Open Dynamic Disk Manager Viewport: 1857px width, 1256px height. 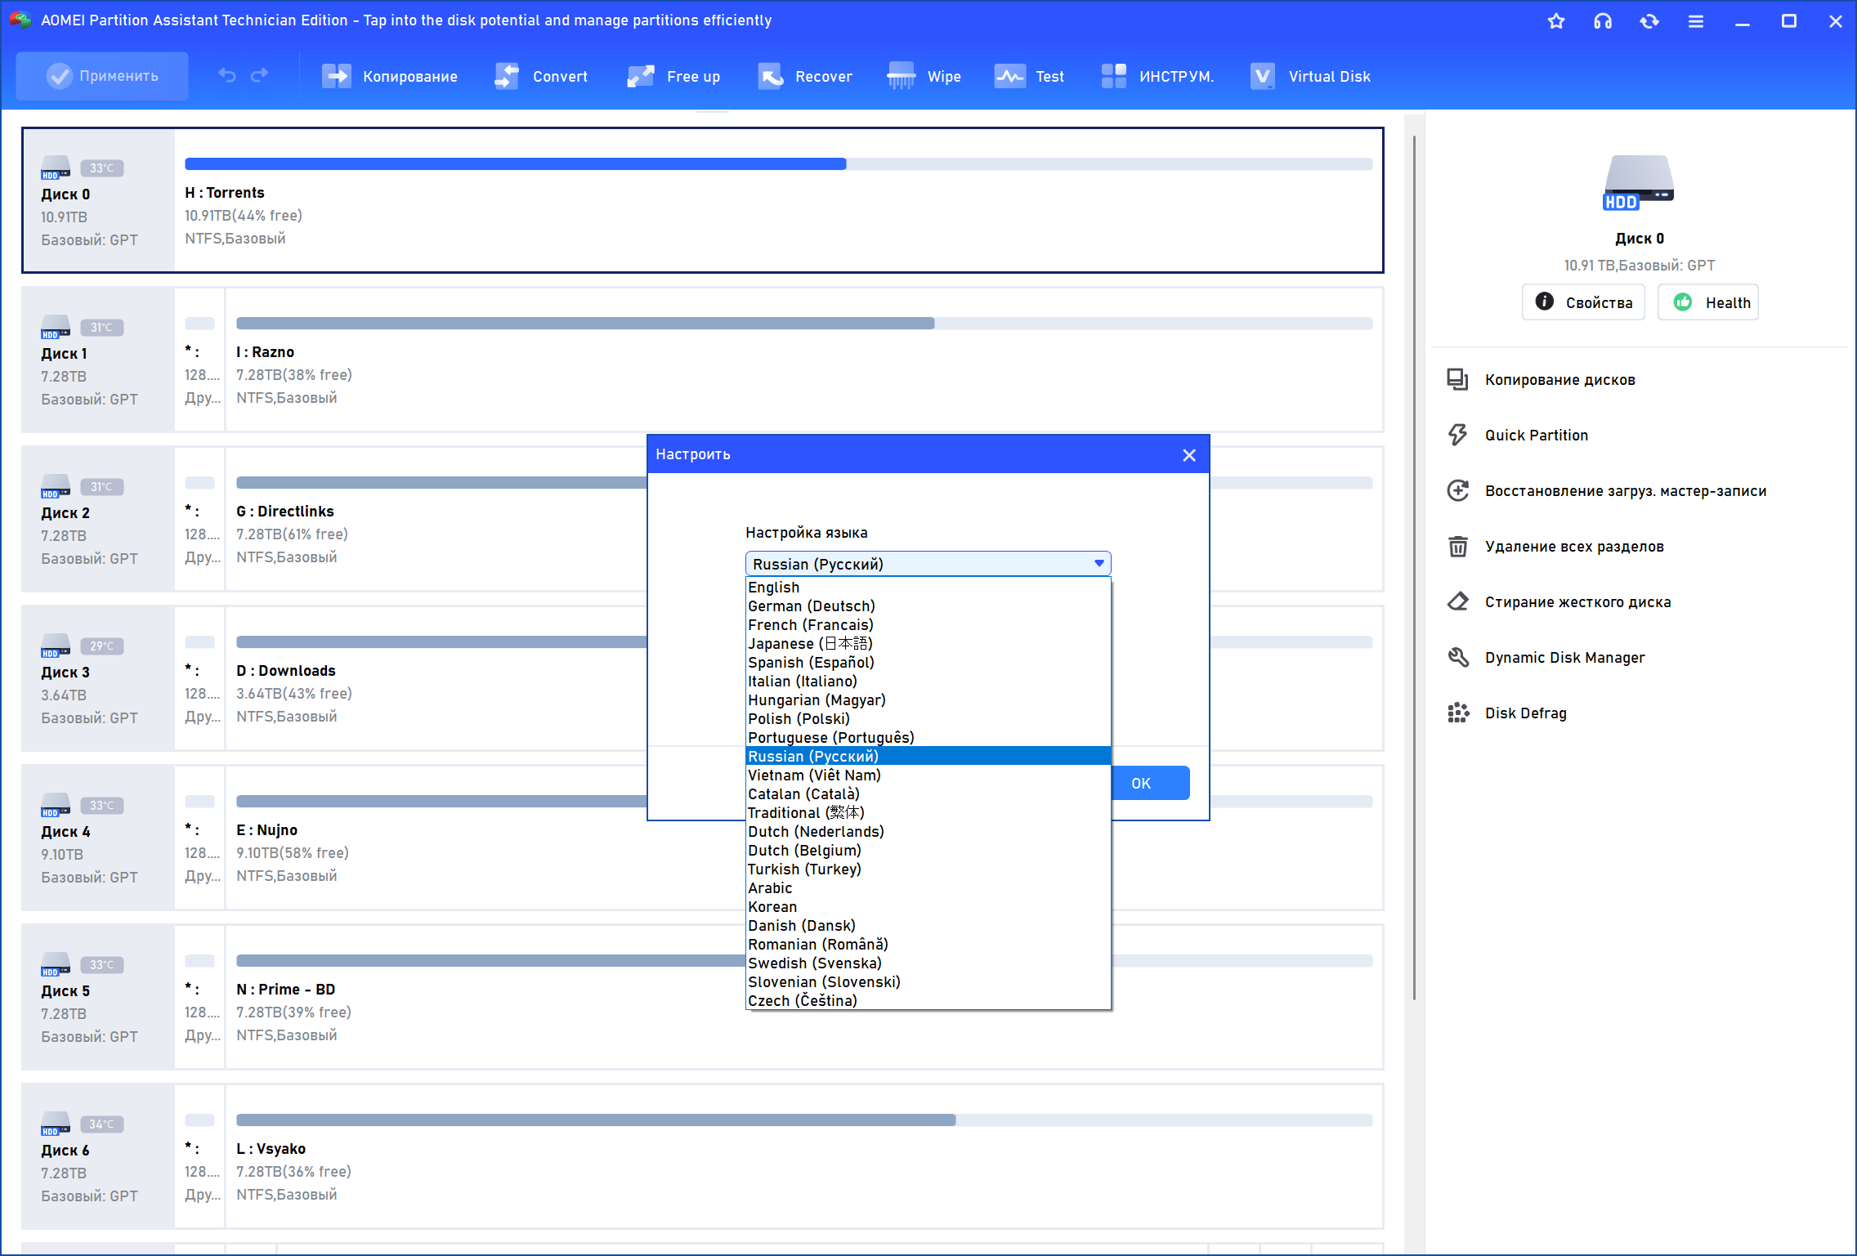pyautogui.click(x=1564, y=658)
